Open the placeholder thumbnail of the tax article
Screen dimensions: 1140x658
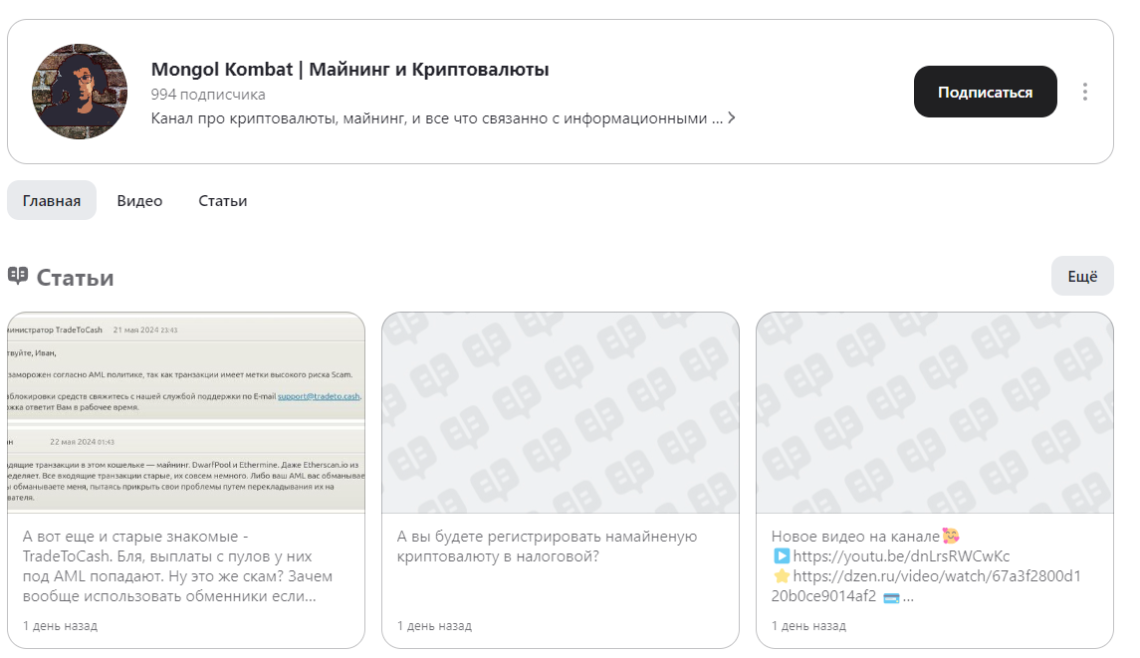(561, 413)
